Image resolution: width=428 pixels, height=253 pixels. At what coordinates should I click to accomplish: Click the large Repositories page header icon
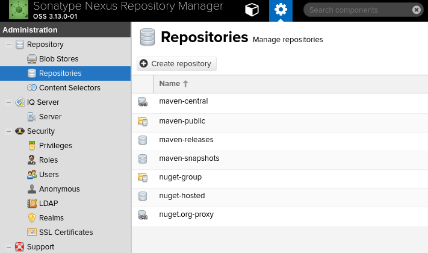(147, 37)
